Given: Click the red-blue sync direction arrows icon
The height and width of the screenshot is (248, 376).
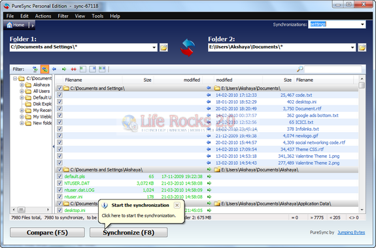Looking at the screenshot, I should [188, 48].
